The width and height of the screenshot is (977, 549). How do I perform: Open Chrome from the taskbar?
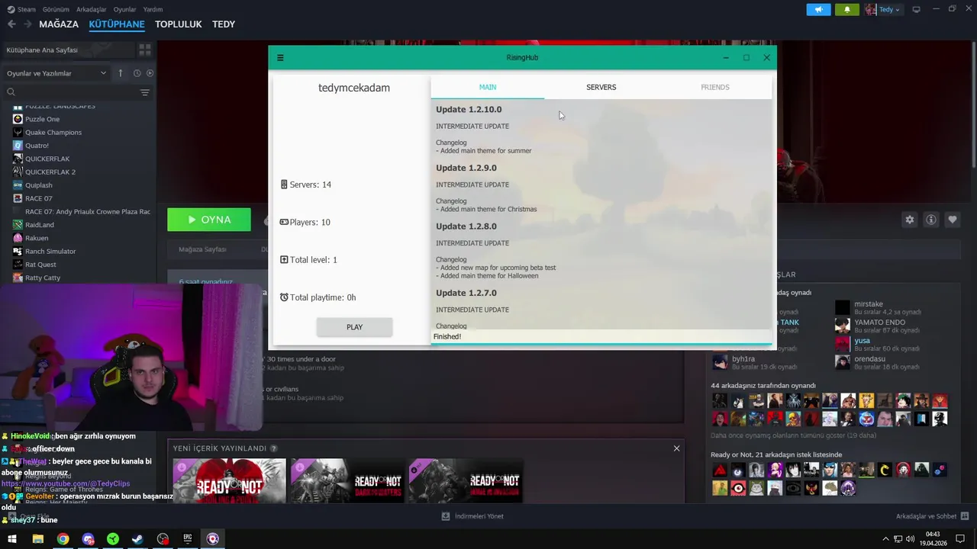63,539
